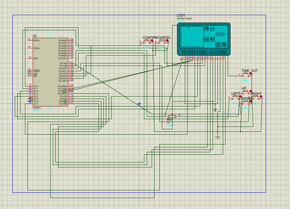This screenshot has height=209, width=290.
Task: Select the U2 reference label
Action: [34, 36]
